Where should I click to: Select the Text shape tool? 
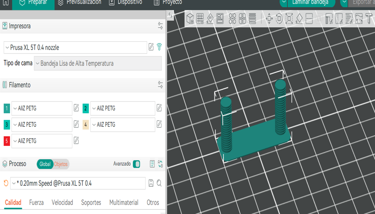[369, 19]
